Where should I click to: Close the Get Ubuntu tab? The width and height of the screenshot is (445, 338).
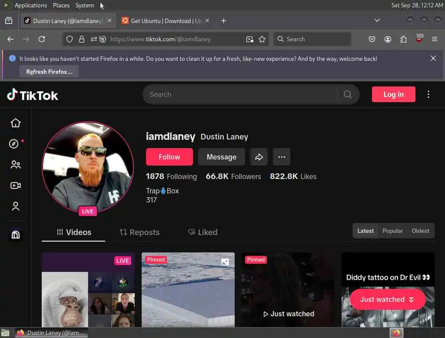click(x=207, y=20)
